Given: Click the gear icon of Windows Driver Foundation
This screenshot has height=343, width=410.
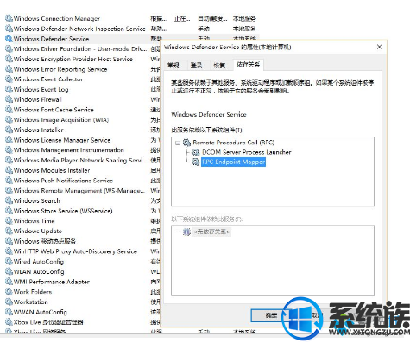Looking at the screenshot, I should point(9,48).
